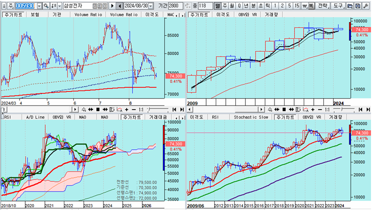Jump to last bar in left toolbar

(x=182, y=110)
